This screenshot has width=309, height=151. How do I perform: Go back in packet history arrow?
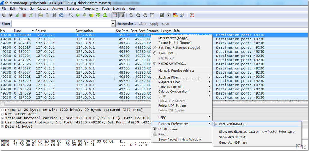click(x=78, y=15)
